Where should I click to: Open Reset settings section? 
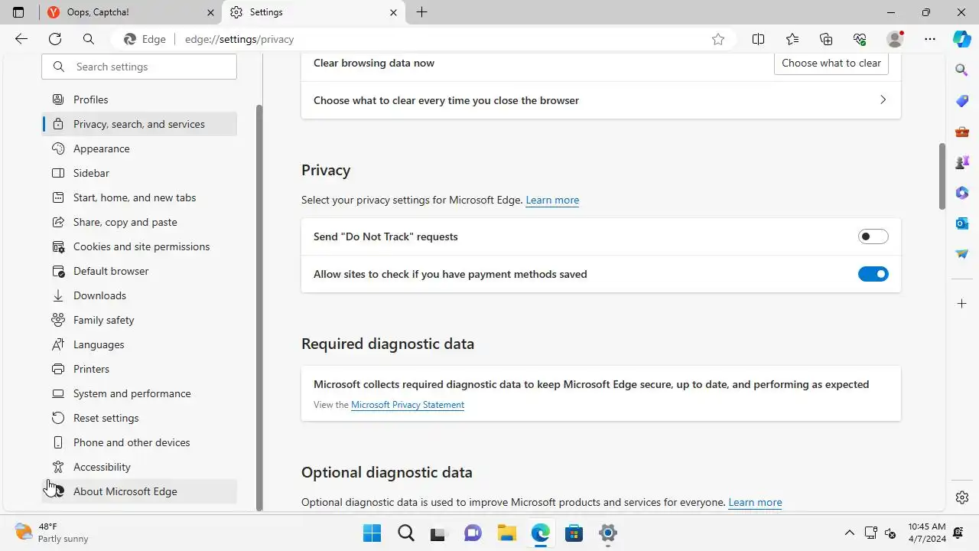tap(139, 418)
